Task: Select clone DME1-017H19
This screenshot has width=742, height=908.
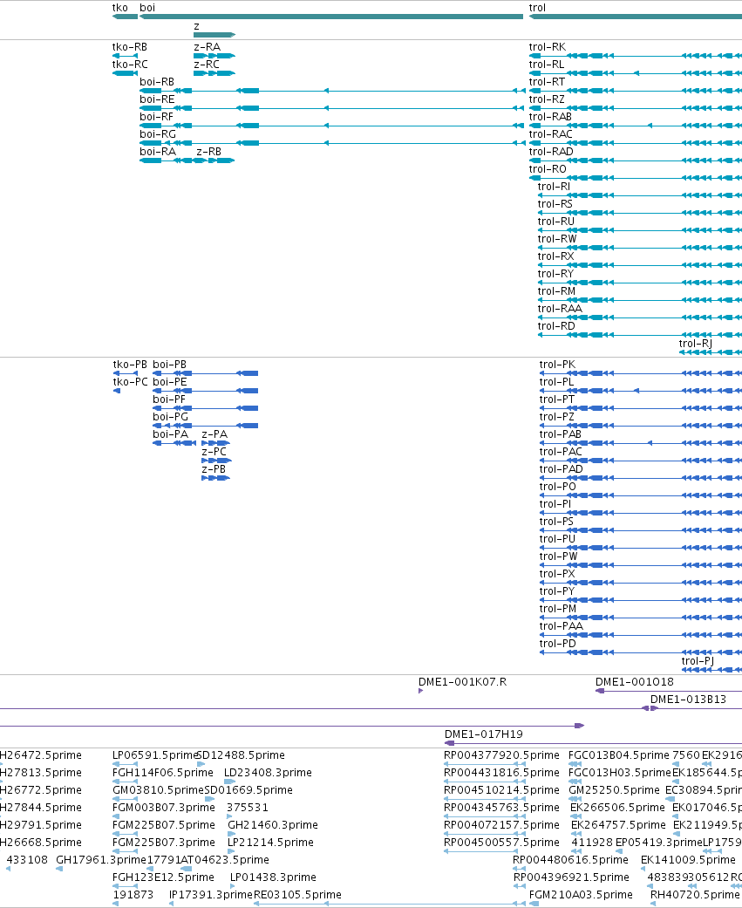Action: point(484,734)
